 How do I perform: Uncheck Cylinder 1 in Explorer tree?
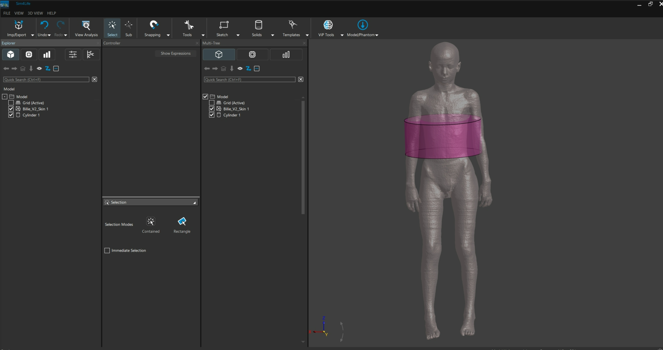[x=11, y=115]
